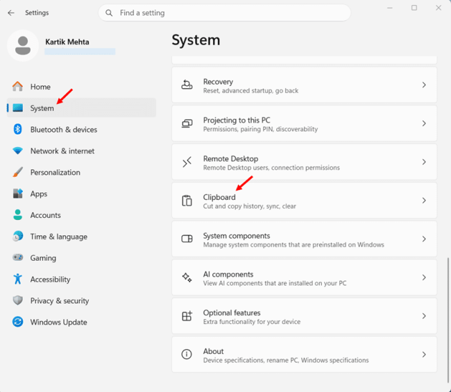Image resolution: width=451 pixels, height=392 pixels.
Task: Click the Kartik Mehta account name
Action: 67,42
